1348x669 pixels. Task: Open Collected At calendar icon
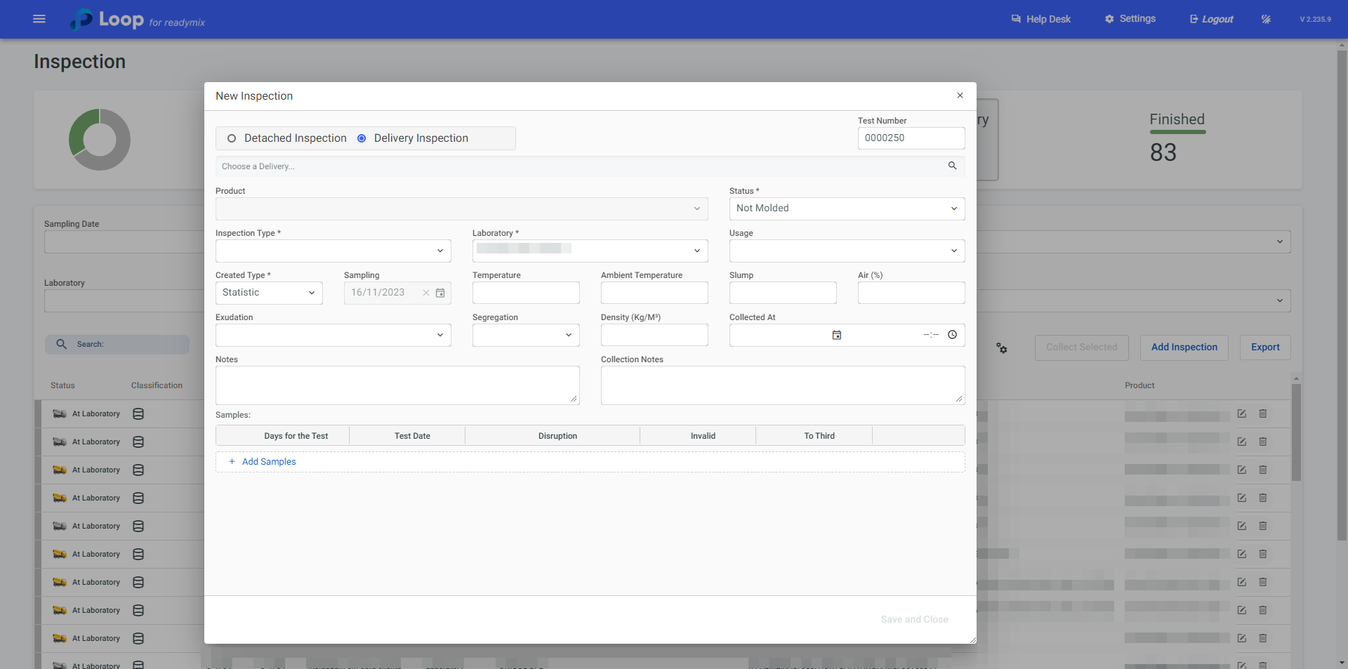836,335
